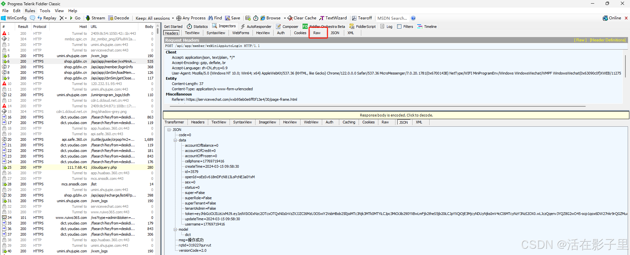Select the response Caching tab

point(349,122)
